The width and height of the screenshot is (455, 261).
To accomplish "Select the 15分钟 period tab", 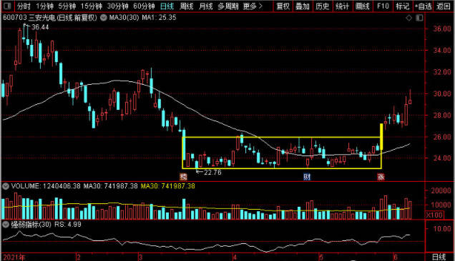I will point(92,6).
